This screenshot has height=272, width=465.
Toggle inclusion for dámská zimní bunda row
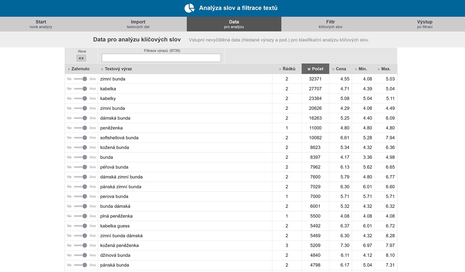[x=81, y=177]
